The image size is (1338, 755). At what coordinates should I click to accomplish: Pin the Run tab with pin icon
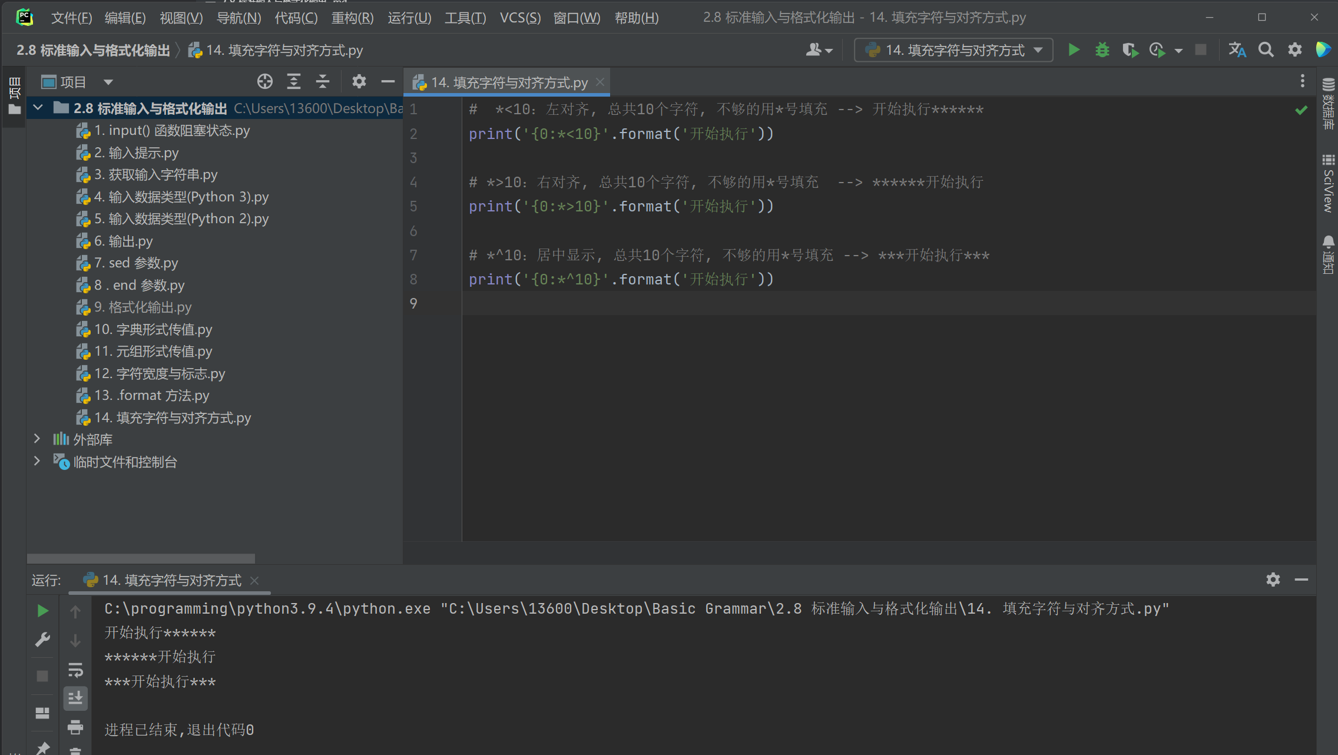[x=42, y=748]
